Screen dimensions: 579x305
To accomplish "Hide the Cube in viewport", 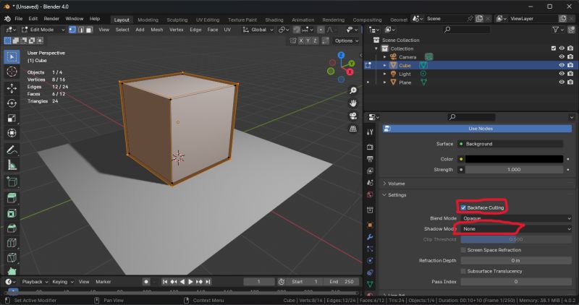I will click(x=562, y=65).
